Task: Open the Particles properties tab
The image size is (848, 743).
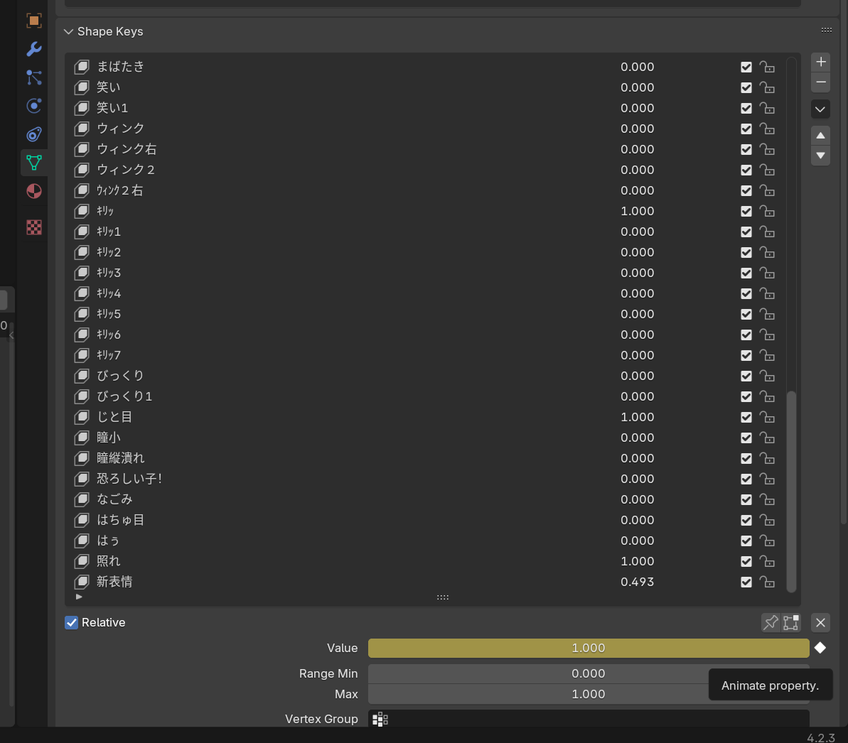Action: (34, 78)
